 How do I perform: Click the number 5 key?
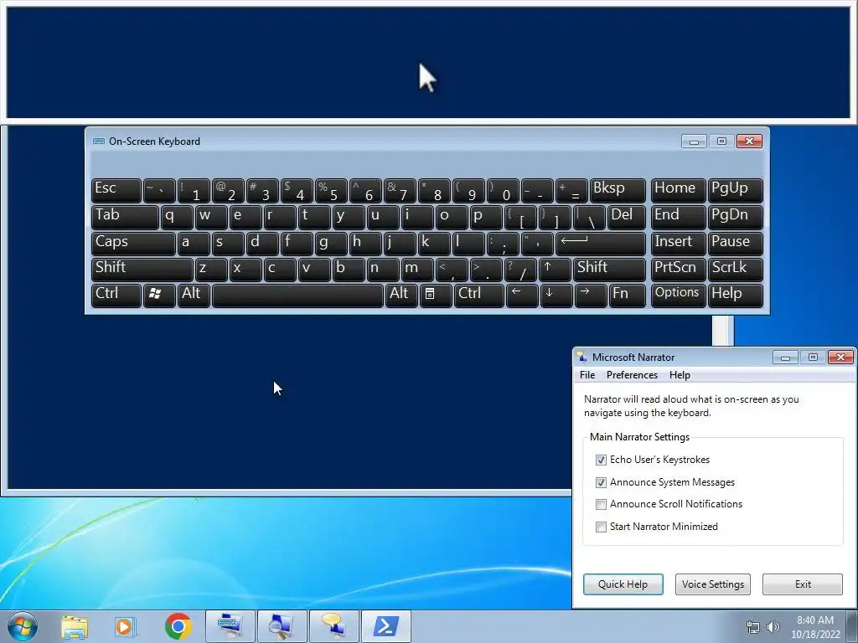[x=331, y=190]
